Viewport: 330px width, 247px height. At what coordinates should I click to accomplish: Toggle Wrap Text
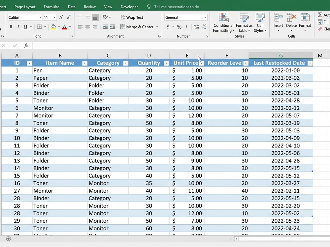click(132, 17)
